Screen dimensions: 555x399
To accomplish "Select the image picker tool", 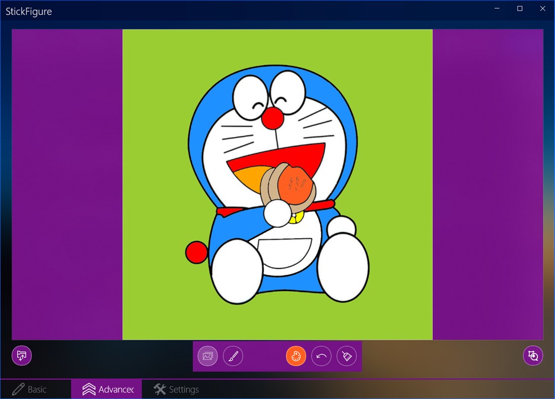I will coord(207,356).
